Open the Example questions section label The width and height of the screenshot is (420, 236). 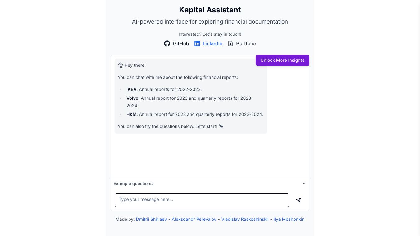coord(133,184)
